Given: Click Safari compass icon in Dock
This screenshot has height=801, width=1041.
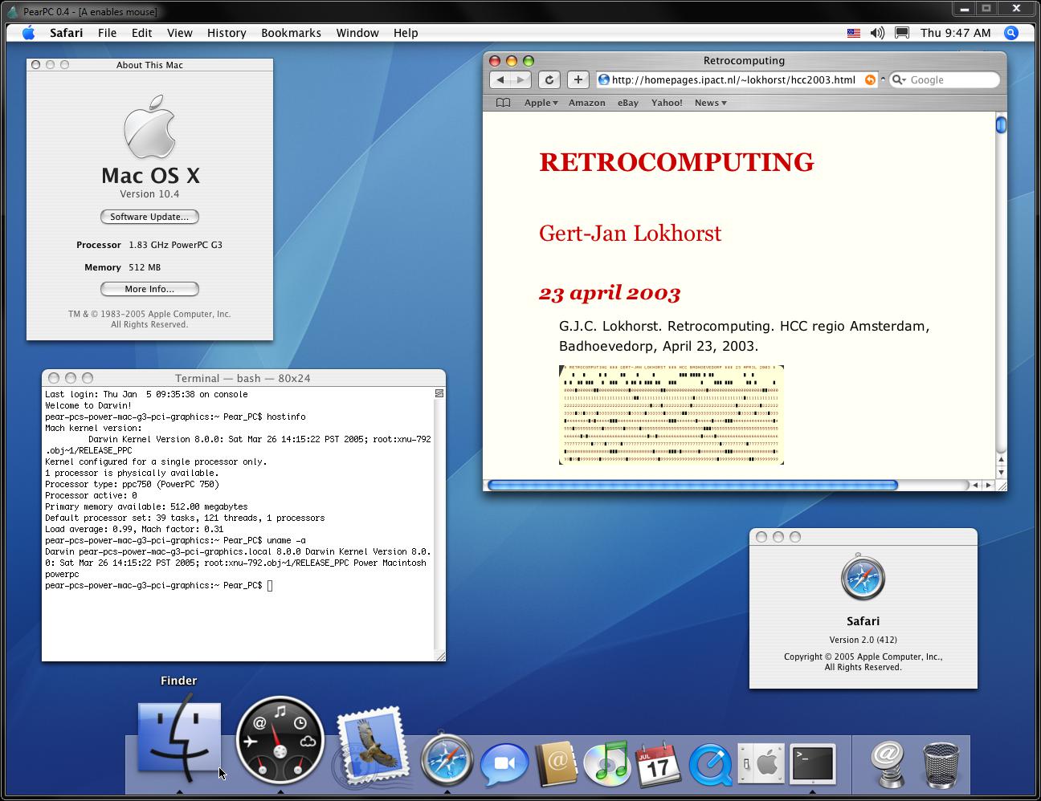Looking at the screenshot, I should coord(447,758).
